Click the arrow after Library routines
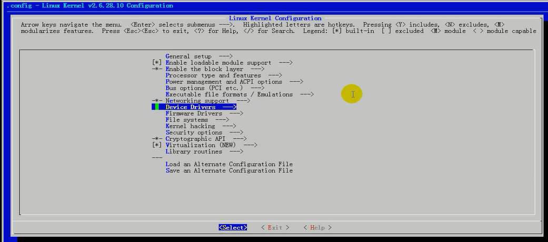548x242 pixels. (236, 152)
